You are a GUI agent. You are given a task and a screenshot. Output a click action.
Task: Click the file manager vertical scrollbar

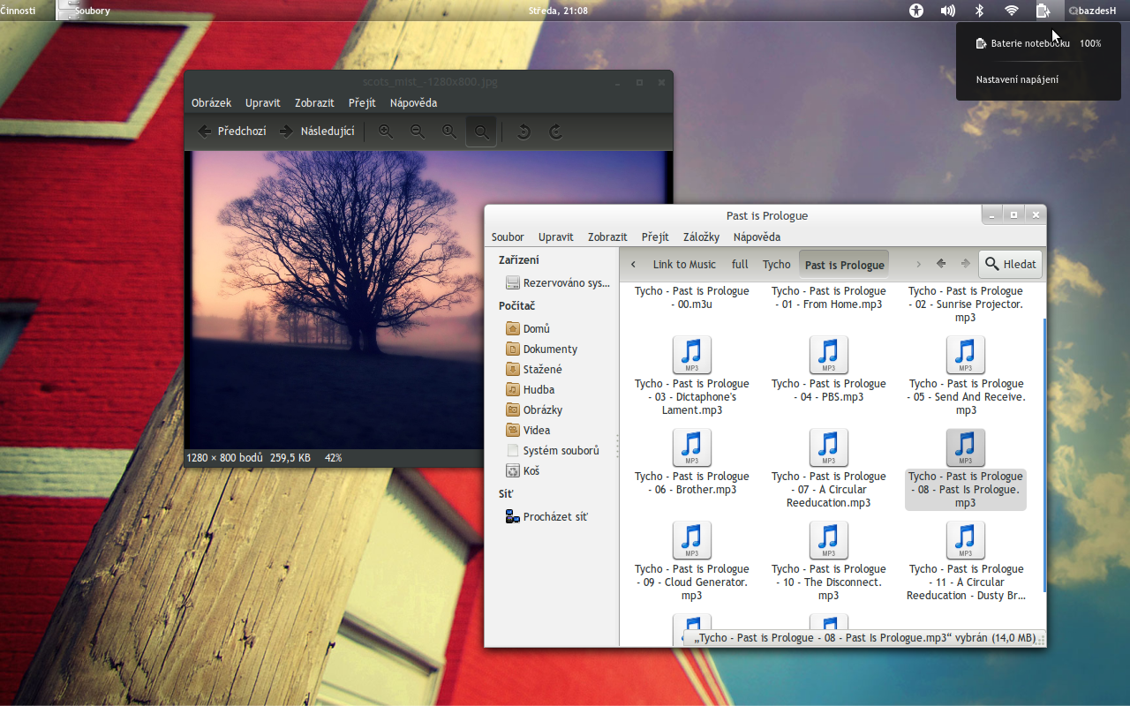click(1043, 454)
